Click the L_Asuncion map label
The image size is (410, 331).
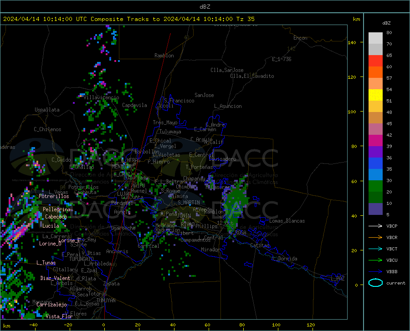(x=228, y=106)
